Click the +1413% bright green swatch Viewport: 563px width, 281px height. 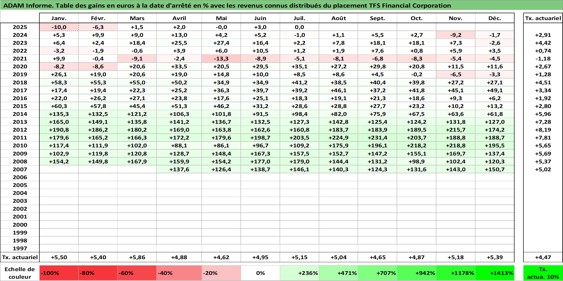(495, 273)
